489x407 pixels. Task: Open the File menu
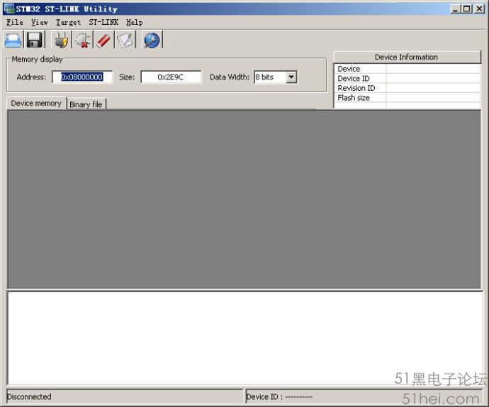coord(15,23)
